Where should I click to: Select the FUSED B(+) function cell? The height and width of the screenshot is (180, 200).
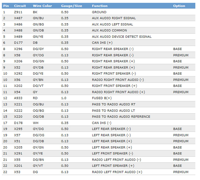(102, 98)
